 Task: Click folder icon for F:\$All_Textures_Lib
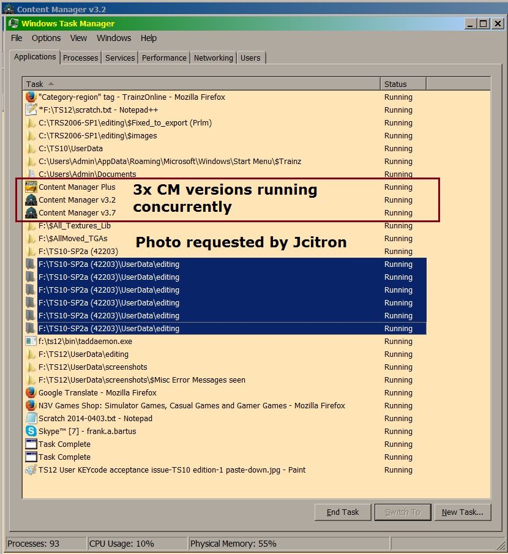[31, 226]
